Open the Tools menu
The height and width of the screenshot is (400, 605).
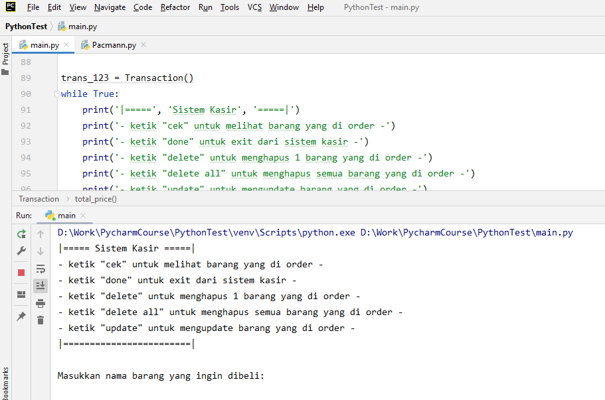coord(230,7)
